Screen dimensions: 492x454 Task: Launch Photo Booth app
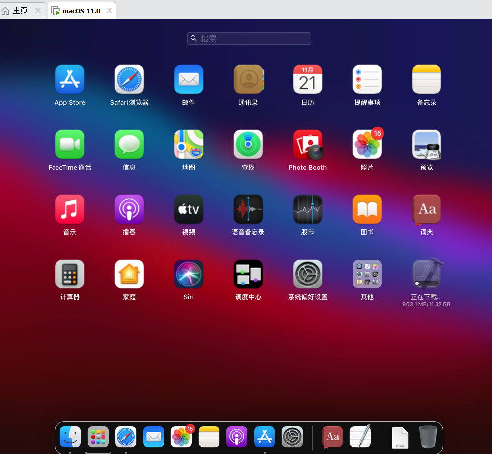point(308,145)
